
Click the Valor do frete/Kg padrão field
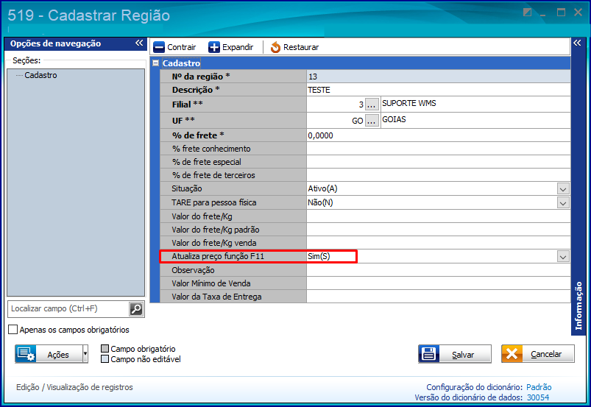pos(438,230)
